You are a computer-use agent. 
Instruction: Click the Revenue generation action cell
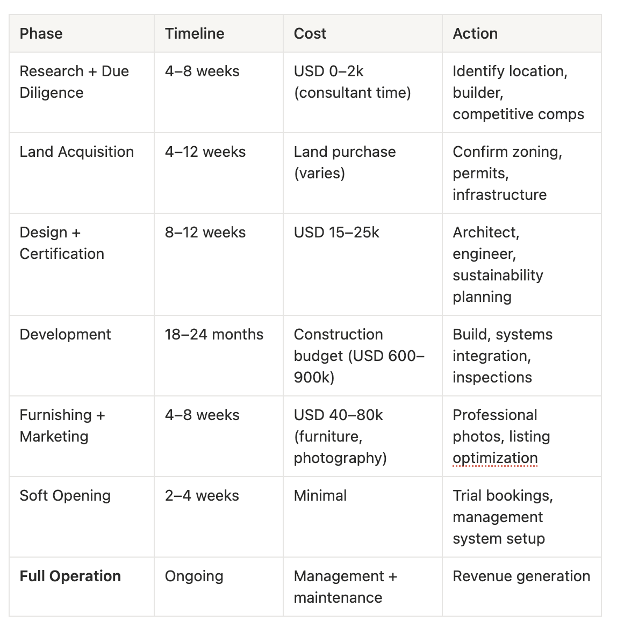point(521,587)
